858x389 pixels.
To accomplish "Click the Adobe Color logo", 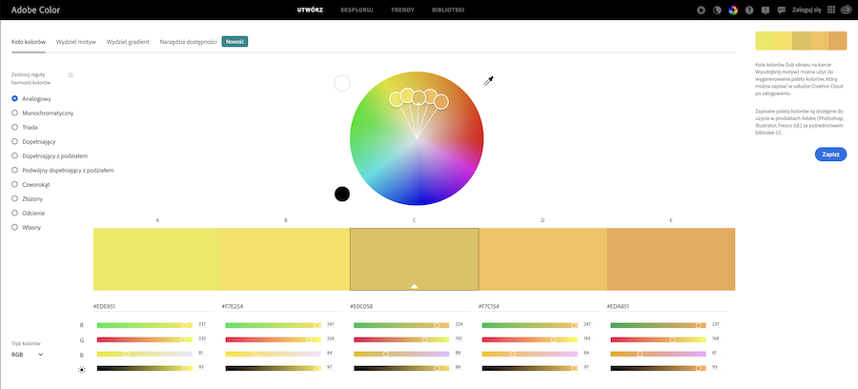I will coord(35,10).
